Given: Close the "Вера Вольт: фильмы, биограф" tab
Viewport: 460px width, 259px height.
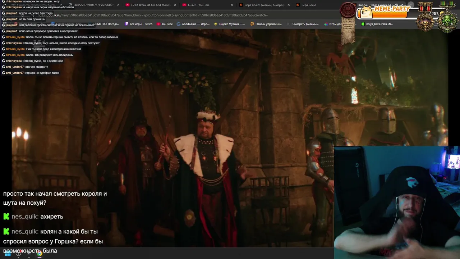Looking at the screenshot, I should tap(288, 5).
